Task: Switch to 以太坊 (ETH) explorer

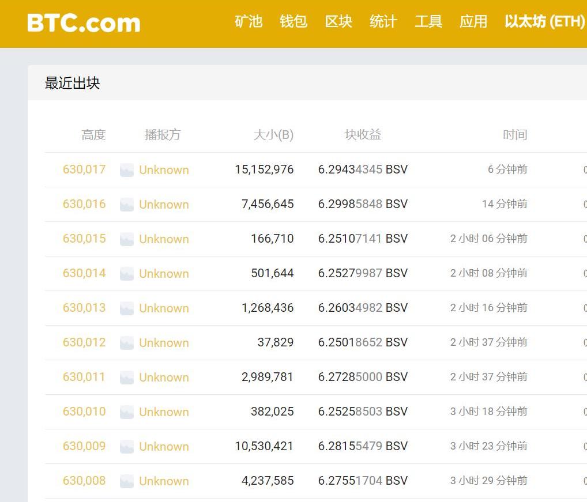Action: coord(544,22)
